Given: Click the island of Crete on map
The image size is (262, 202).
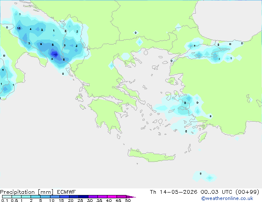Looking at the screenshot, I should coord(151,156).
